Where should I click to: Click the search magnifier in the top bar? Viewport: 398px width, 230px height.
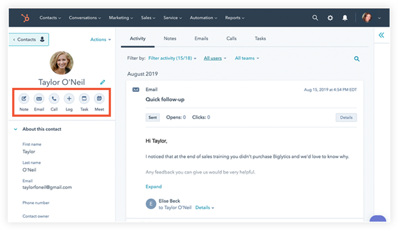[x=315, y=17]
